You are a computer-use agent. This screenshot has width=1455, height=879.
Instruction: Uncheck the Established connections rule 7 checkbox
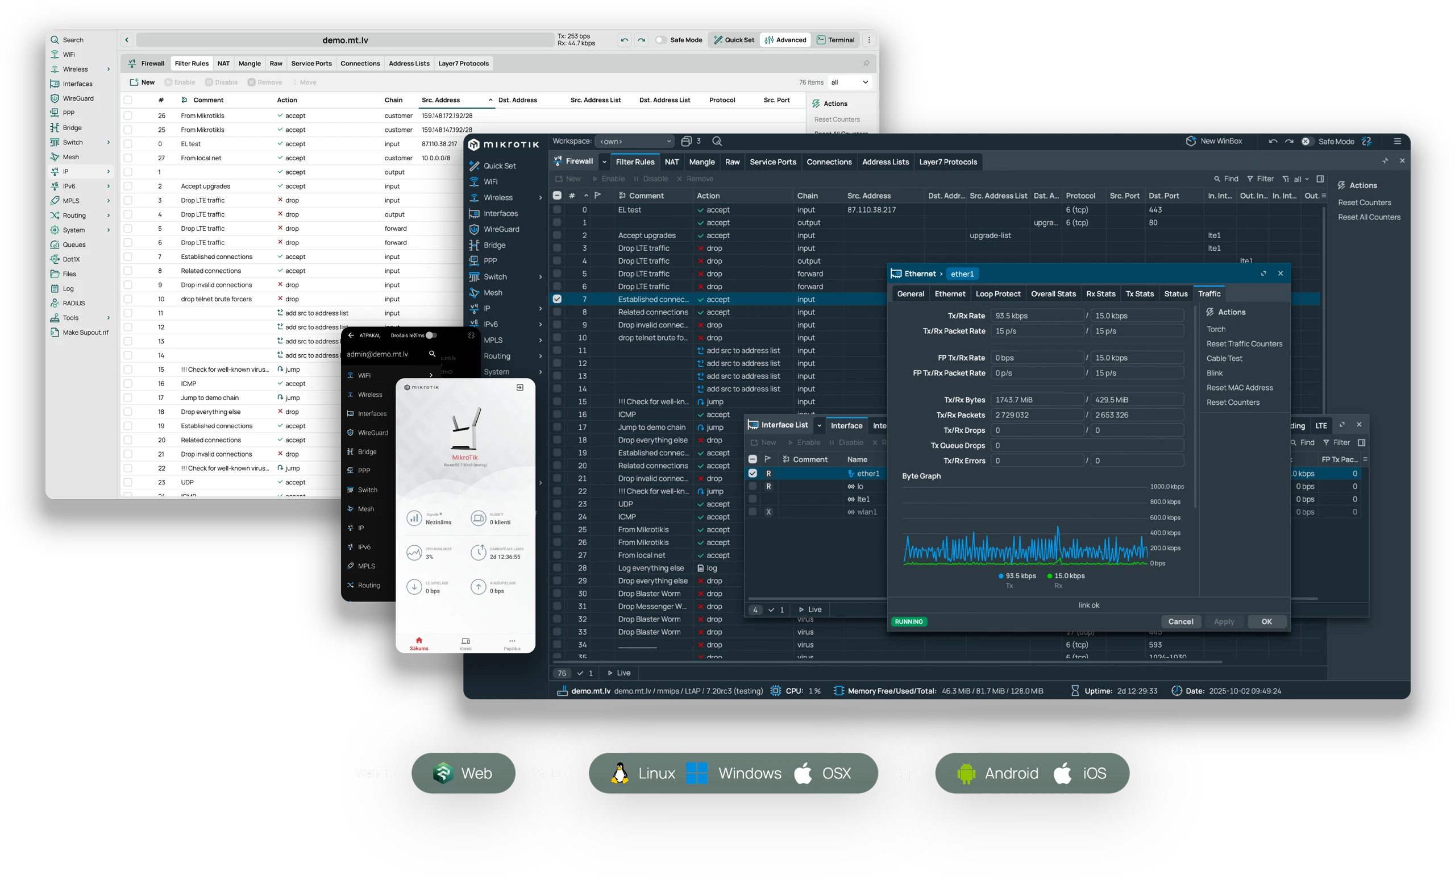(x=557, y=300)
